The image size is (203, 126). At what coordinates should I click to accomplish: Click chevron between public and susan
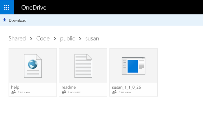pyautogui.click(x=80, y=39)
